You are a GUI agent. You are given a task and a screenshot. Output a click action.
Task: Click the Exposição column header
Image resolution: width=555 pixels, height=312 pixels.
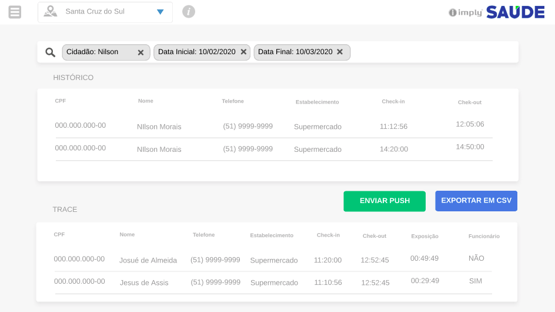pos(424,236)
